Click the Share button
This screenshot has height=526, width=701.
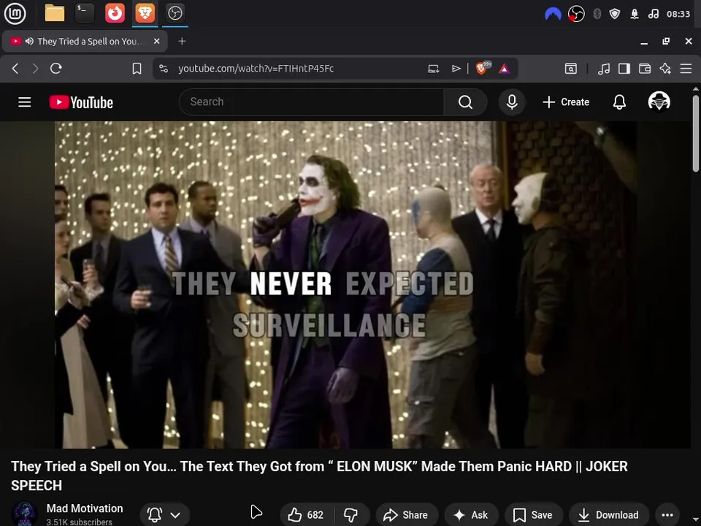(x=407, y=515)
